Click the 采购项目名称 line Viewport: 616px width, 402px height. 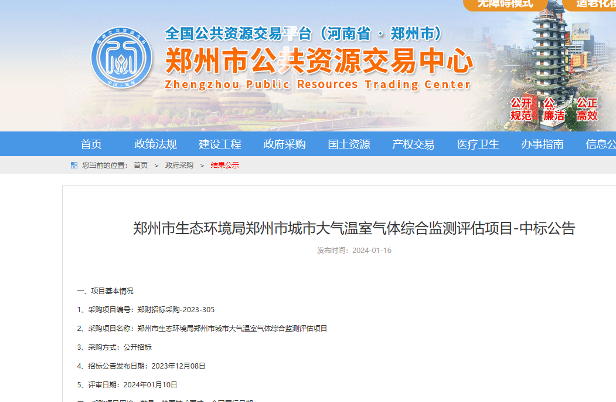pos(202,329)
